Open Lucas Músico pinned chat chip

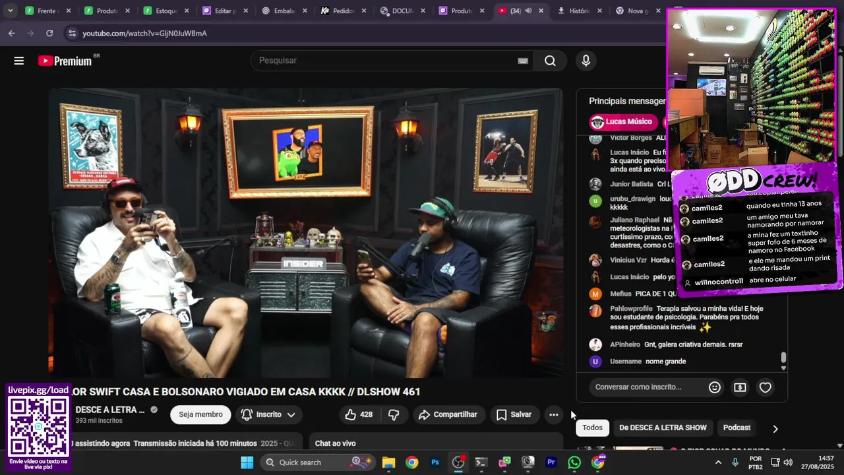624,121
